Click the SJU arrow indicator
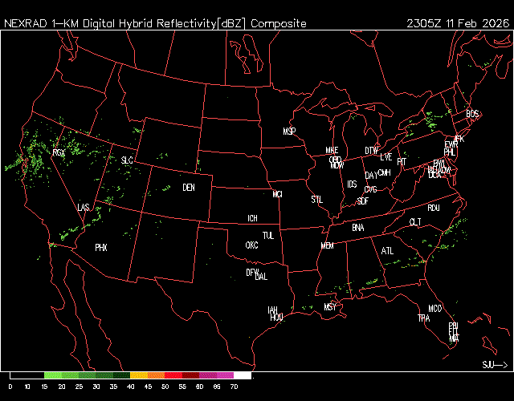The width and height of the screenshot is (514, 401). tap(495, 365)
